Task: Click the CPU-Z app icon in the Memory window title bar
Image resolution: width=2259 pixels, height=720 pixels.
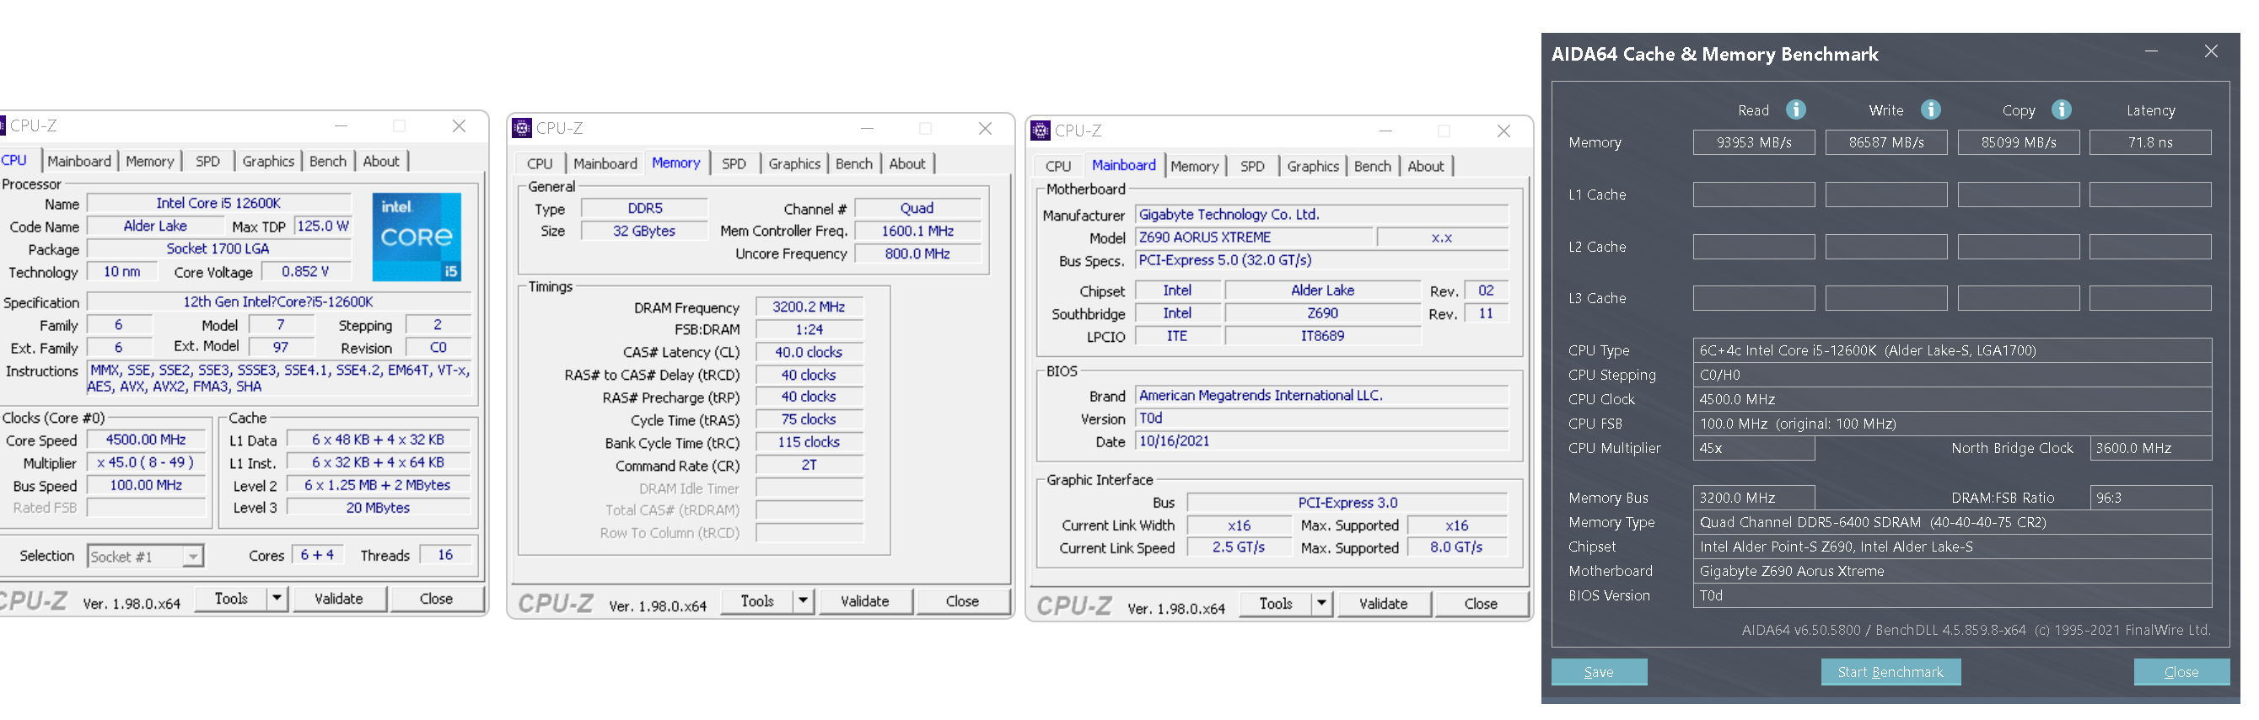Action: pyautogui.click(x=522, y=128)
